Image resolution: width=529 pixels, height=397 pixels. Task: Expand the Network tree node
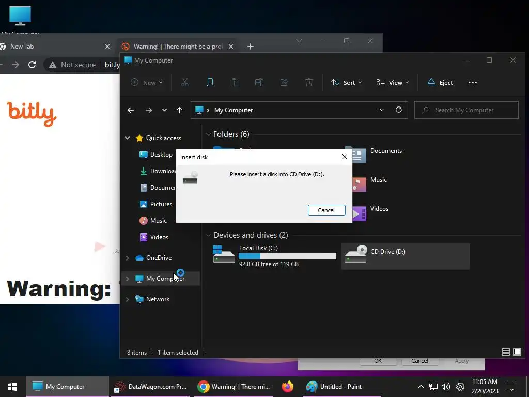point(127,299)
